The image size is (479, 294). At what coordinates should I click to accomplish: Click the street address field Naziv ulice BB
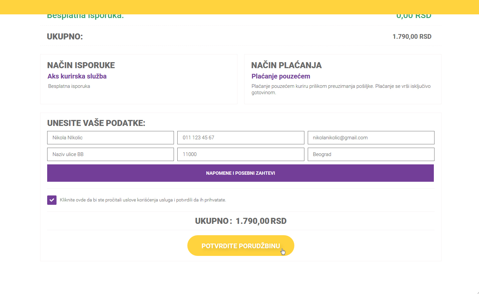coord(110,154)
